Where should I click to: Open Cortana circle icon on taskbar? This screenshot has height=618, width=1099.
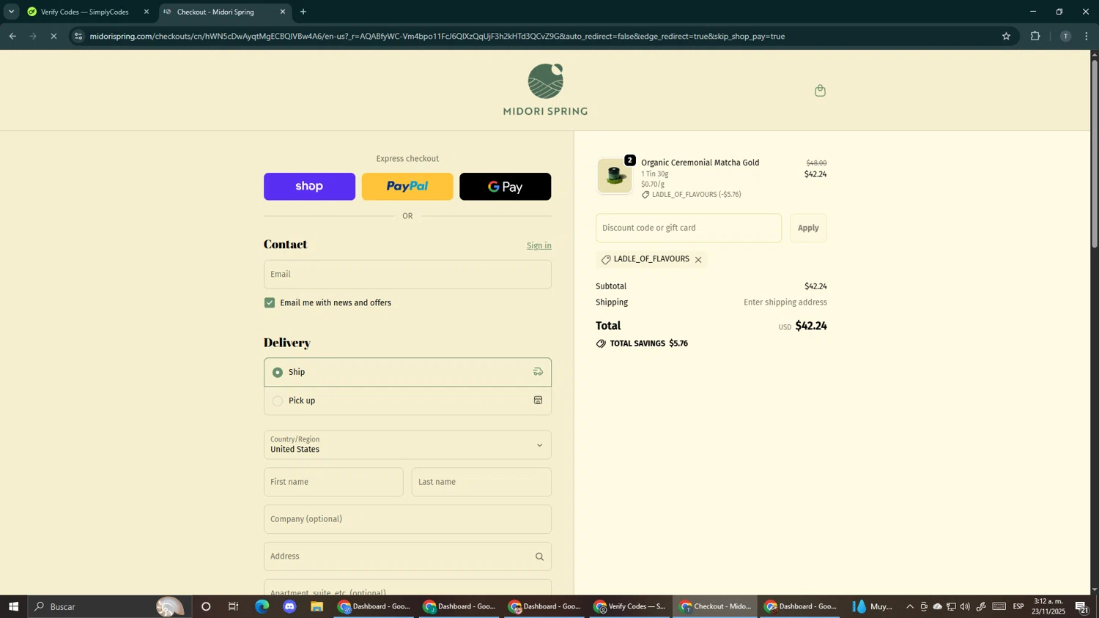click(x=206, y=607)
